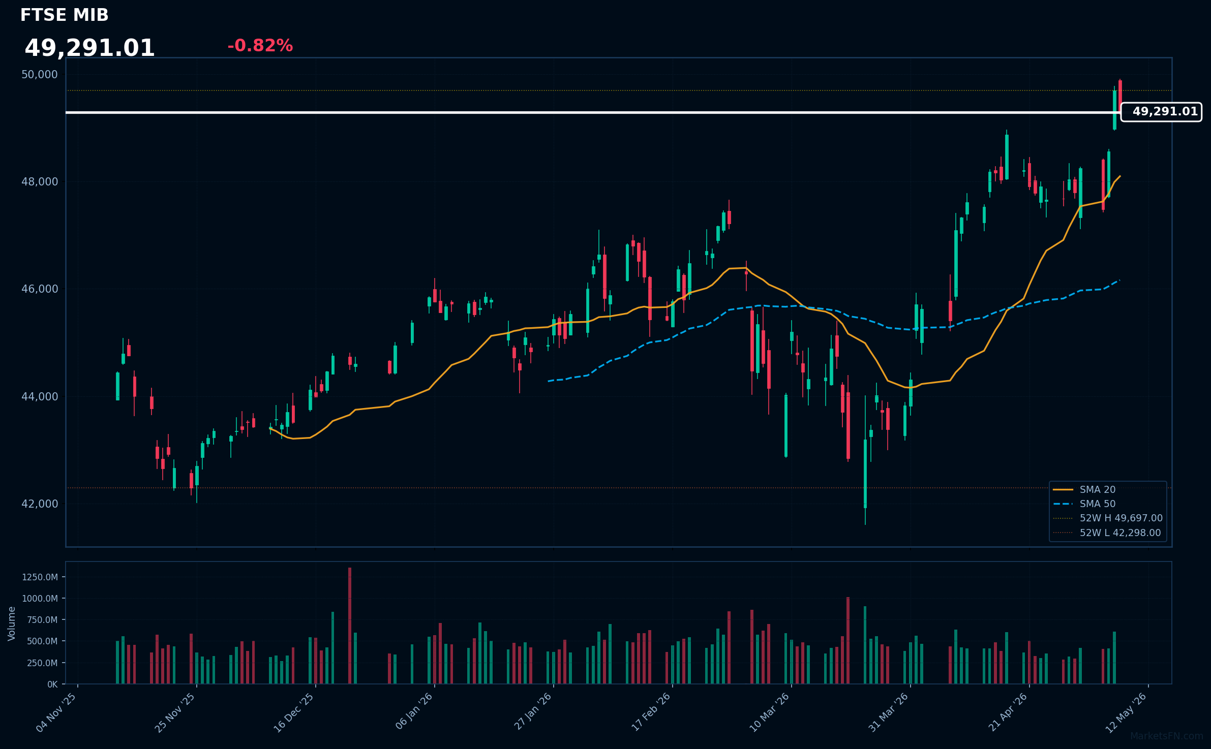Click the 42,000 y-axis label
Image resolution: width=1211 pixels, height=749 pixels.
(40, 504)
